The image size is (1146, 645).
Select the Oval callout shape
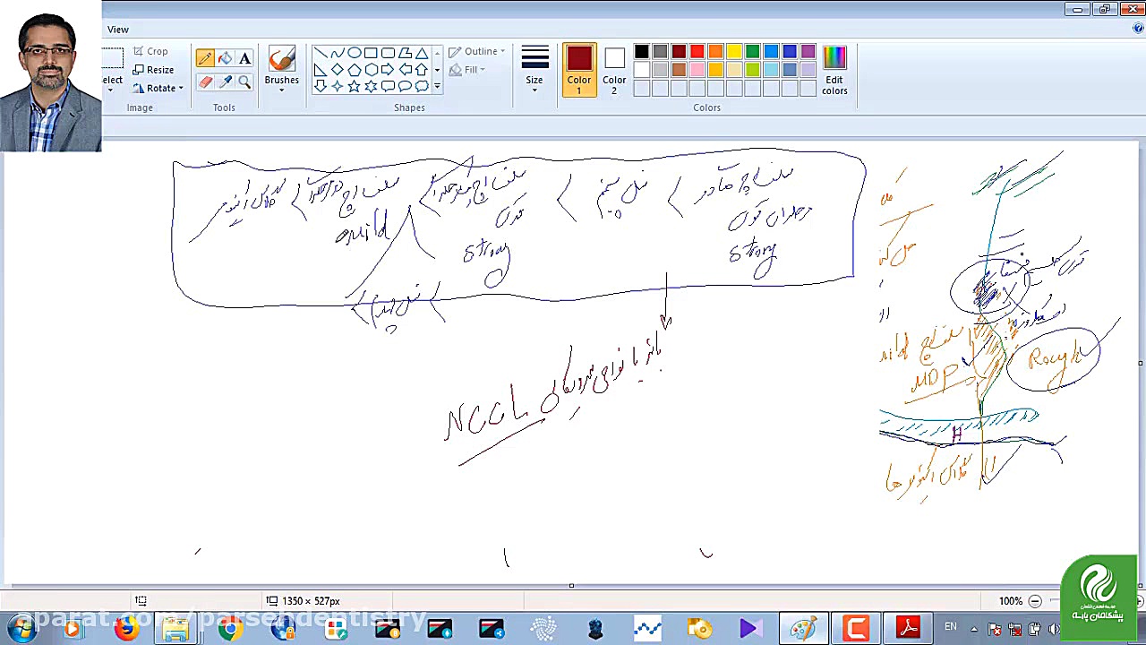406,86
